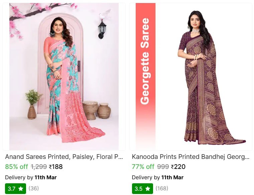Image resolution: width=254 pixels, height=195 pixels.
Task: Click the ₹220 price
Action: [178, 167]
